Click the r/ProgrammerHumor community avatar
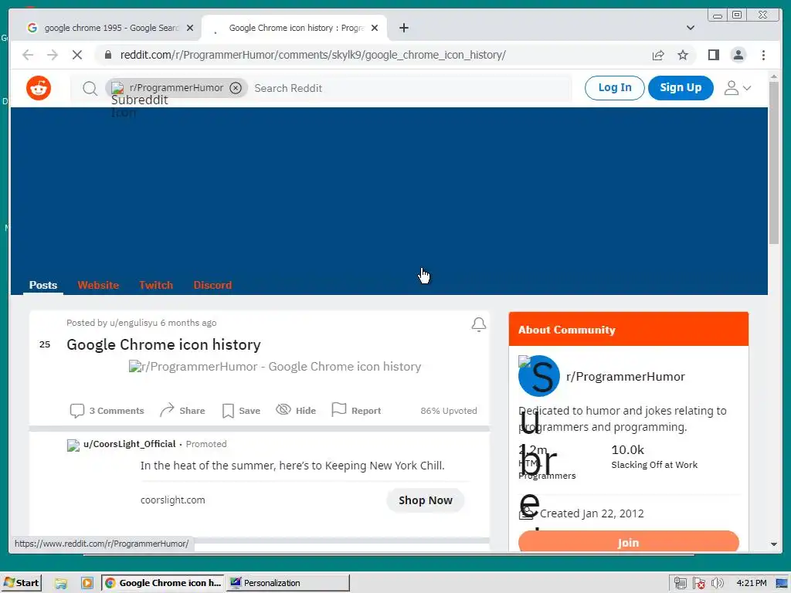This screenshot has height=593, width=791. click(x=538, y=376)
